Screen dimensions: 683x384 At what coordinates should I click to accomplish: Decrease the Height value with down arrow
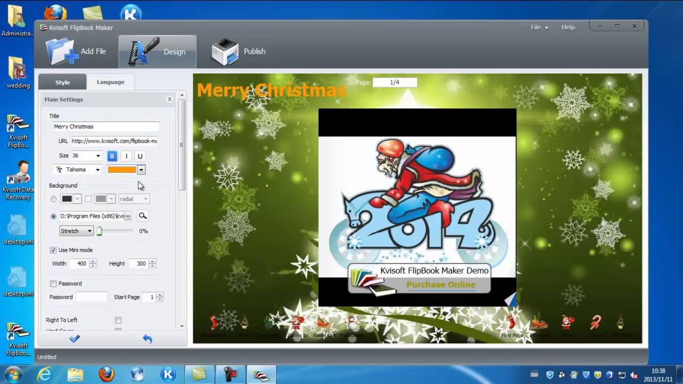(x=153, y=266)
